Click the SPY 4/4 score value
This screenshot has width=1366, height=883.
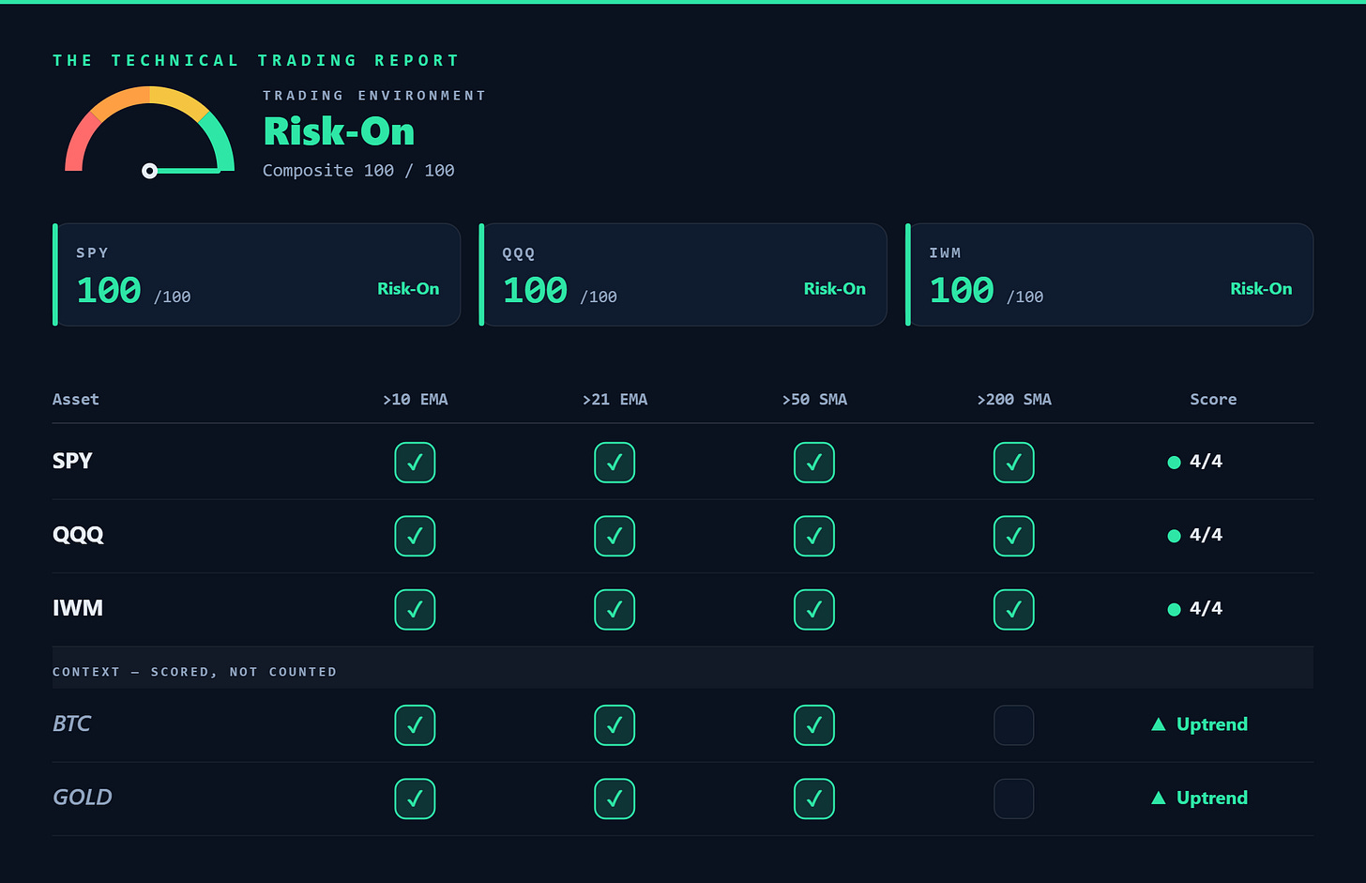(1206, 461)
